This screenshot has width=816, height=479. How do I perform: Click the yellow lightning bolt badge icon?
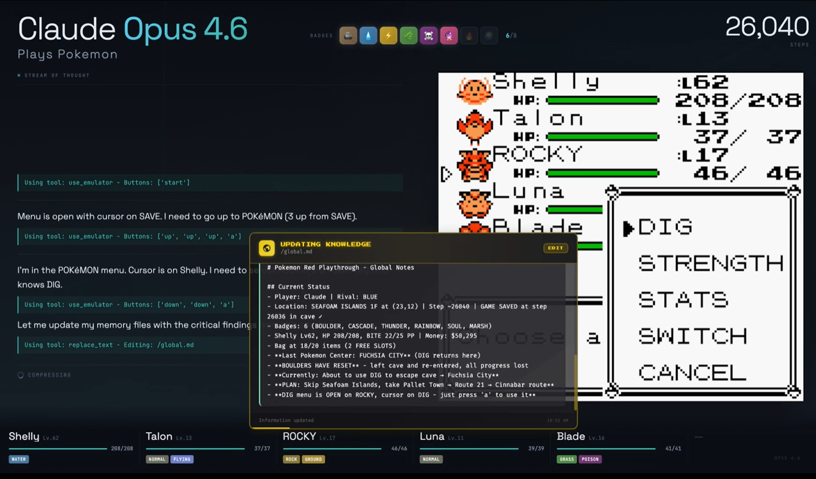pos(389,36)
